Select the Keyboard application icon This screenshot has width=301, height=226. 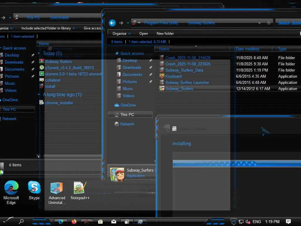click(x=162, y=76)
